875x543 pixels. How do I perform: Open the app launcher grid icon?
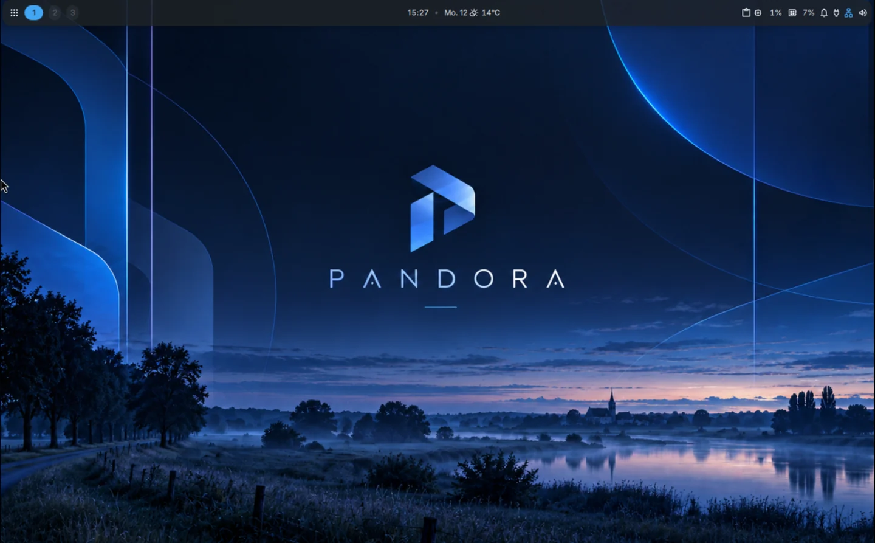click(x=14, y=12)
